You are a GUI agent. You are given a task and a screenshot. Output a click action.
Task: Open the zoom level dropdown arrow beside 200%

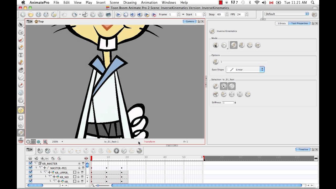tap(62, 142)
